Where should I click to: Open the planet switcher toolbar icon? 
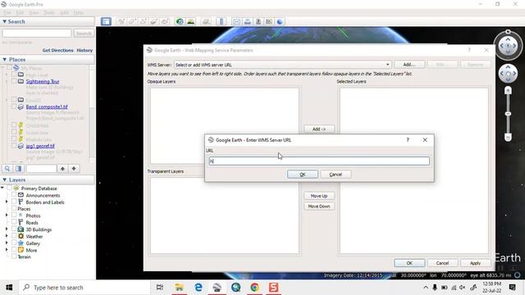[x=206, y=22]
